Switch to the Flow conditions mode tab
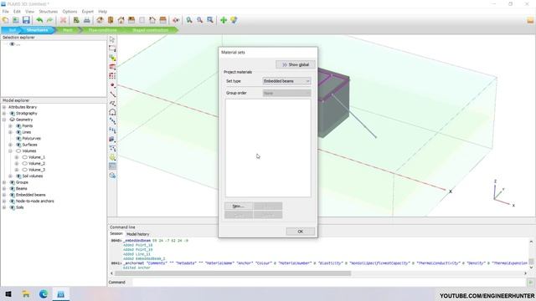Viewport: 536px width, 301px height. coord(102,30)
